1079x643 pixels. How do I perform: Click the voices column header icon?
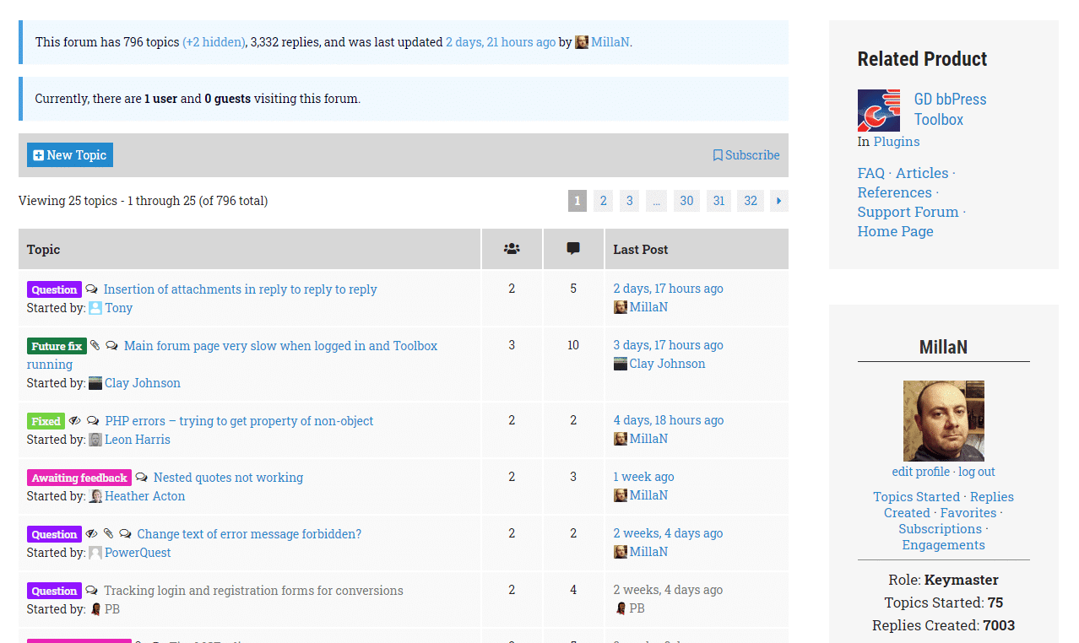(512, 249)
